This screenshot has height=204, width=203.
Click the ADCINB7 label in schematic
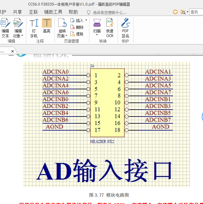tap(158, 120)
